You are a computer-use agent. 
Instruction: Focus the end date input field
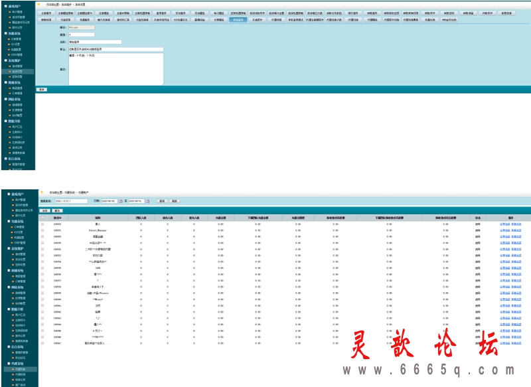tap(136, 201)
